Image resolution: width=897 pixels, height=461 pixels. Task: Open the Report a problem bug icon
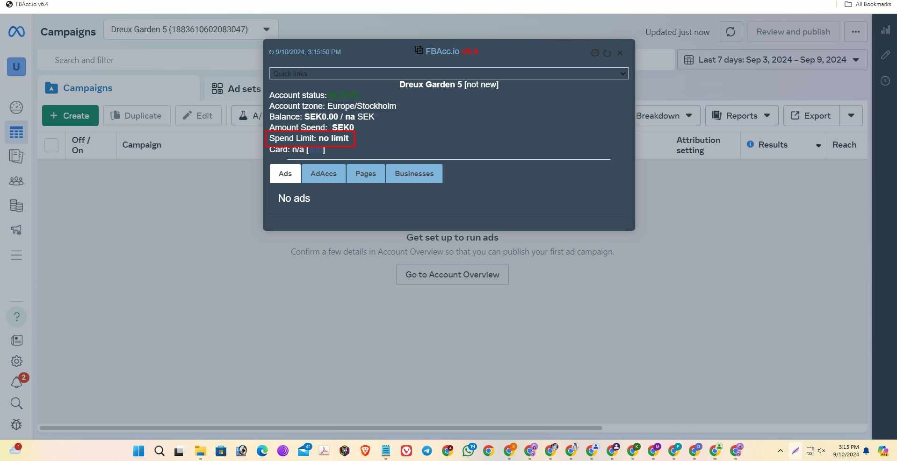(x=16, y=424)
